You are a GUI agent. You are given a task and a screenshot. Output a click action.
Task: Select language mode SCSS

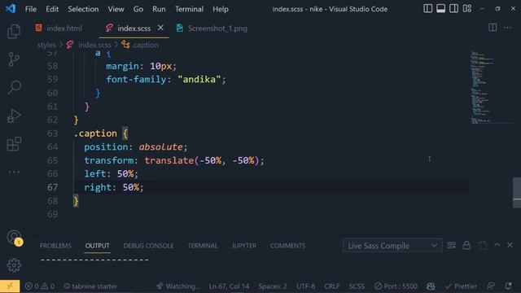tap(357, 286)
